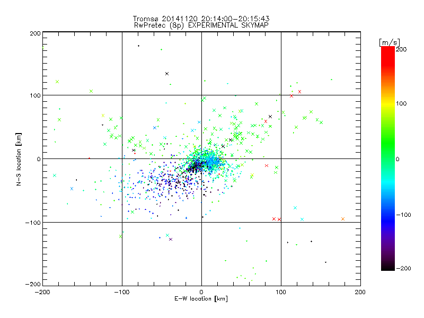Click the "E-W location [km]" axis label
The image size is (424, 318).
(201, 298)
